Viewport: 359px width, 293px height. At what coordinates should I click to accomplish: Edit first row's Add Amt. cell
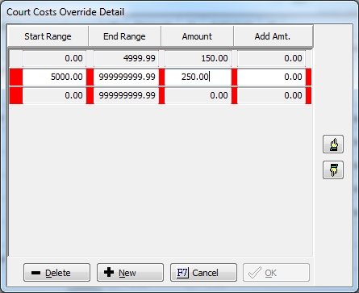coord(271,58)
